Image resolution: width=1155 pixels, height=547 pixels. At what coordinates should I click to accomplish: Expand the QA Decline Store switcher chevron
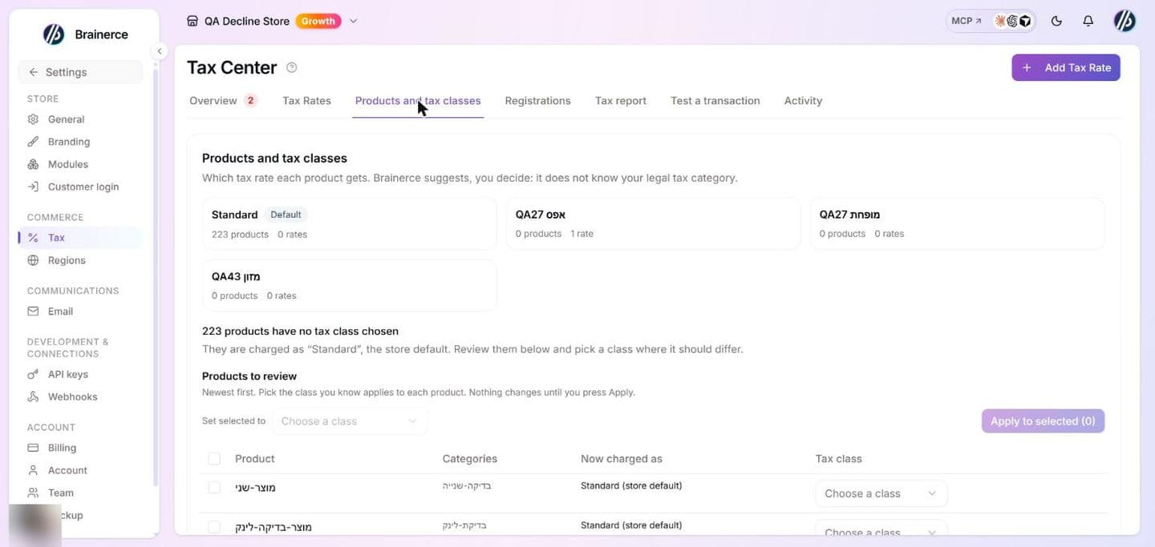[354, 21]
